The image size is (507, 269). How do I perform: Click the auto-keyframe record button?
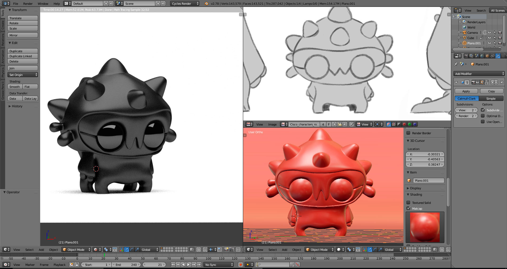pos(241,265)
